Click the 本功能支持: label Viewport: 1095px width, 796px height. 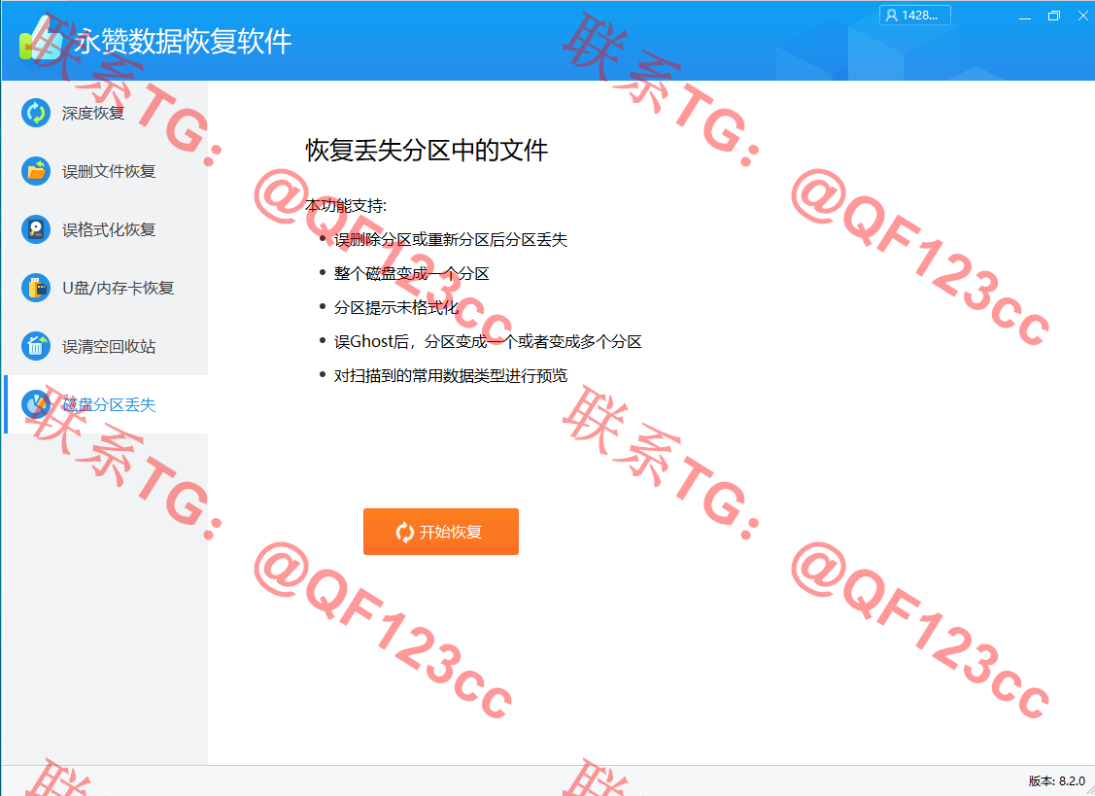pos(346,205)
